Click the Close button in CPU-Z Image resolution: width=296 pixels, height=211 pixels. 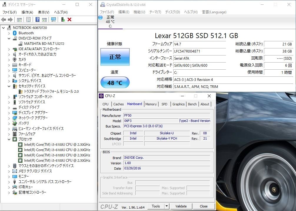pos(204,206)
